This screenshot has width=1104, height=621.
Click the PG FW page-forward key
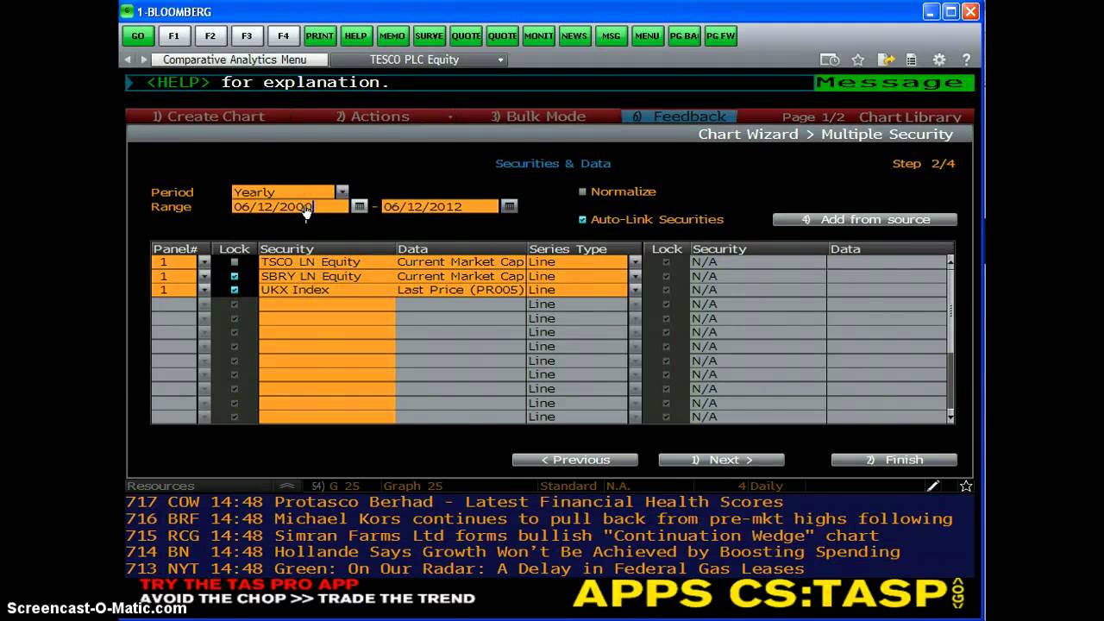point(720,36)
